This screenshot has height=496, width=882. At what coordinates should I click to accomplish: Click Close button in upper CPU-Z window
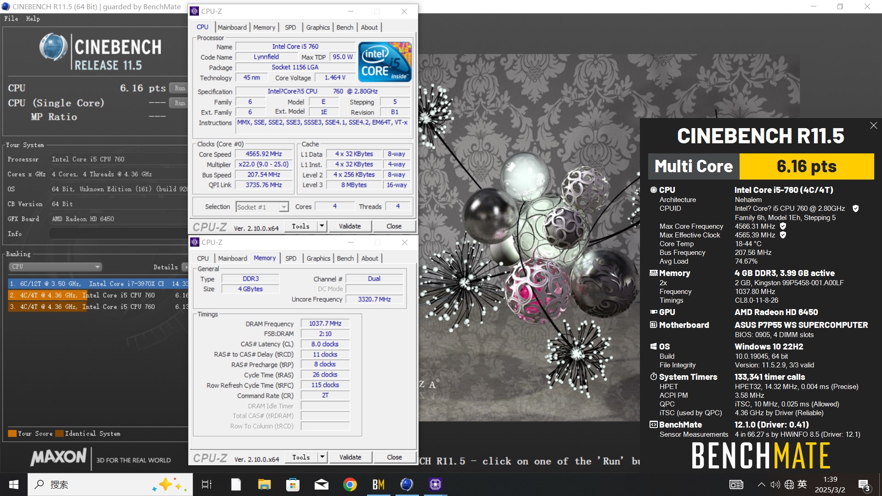(x=394, y=226)
